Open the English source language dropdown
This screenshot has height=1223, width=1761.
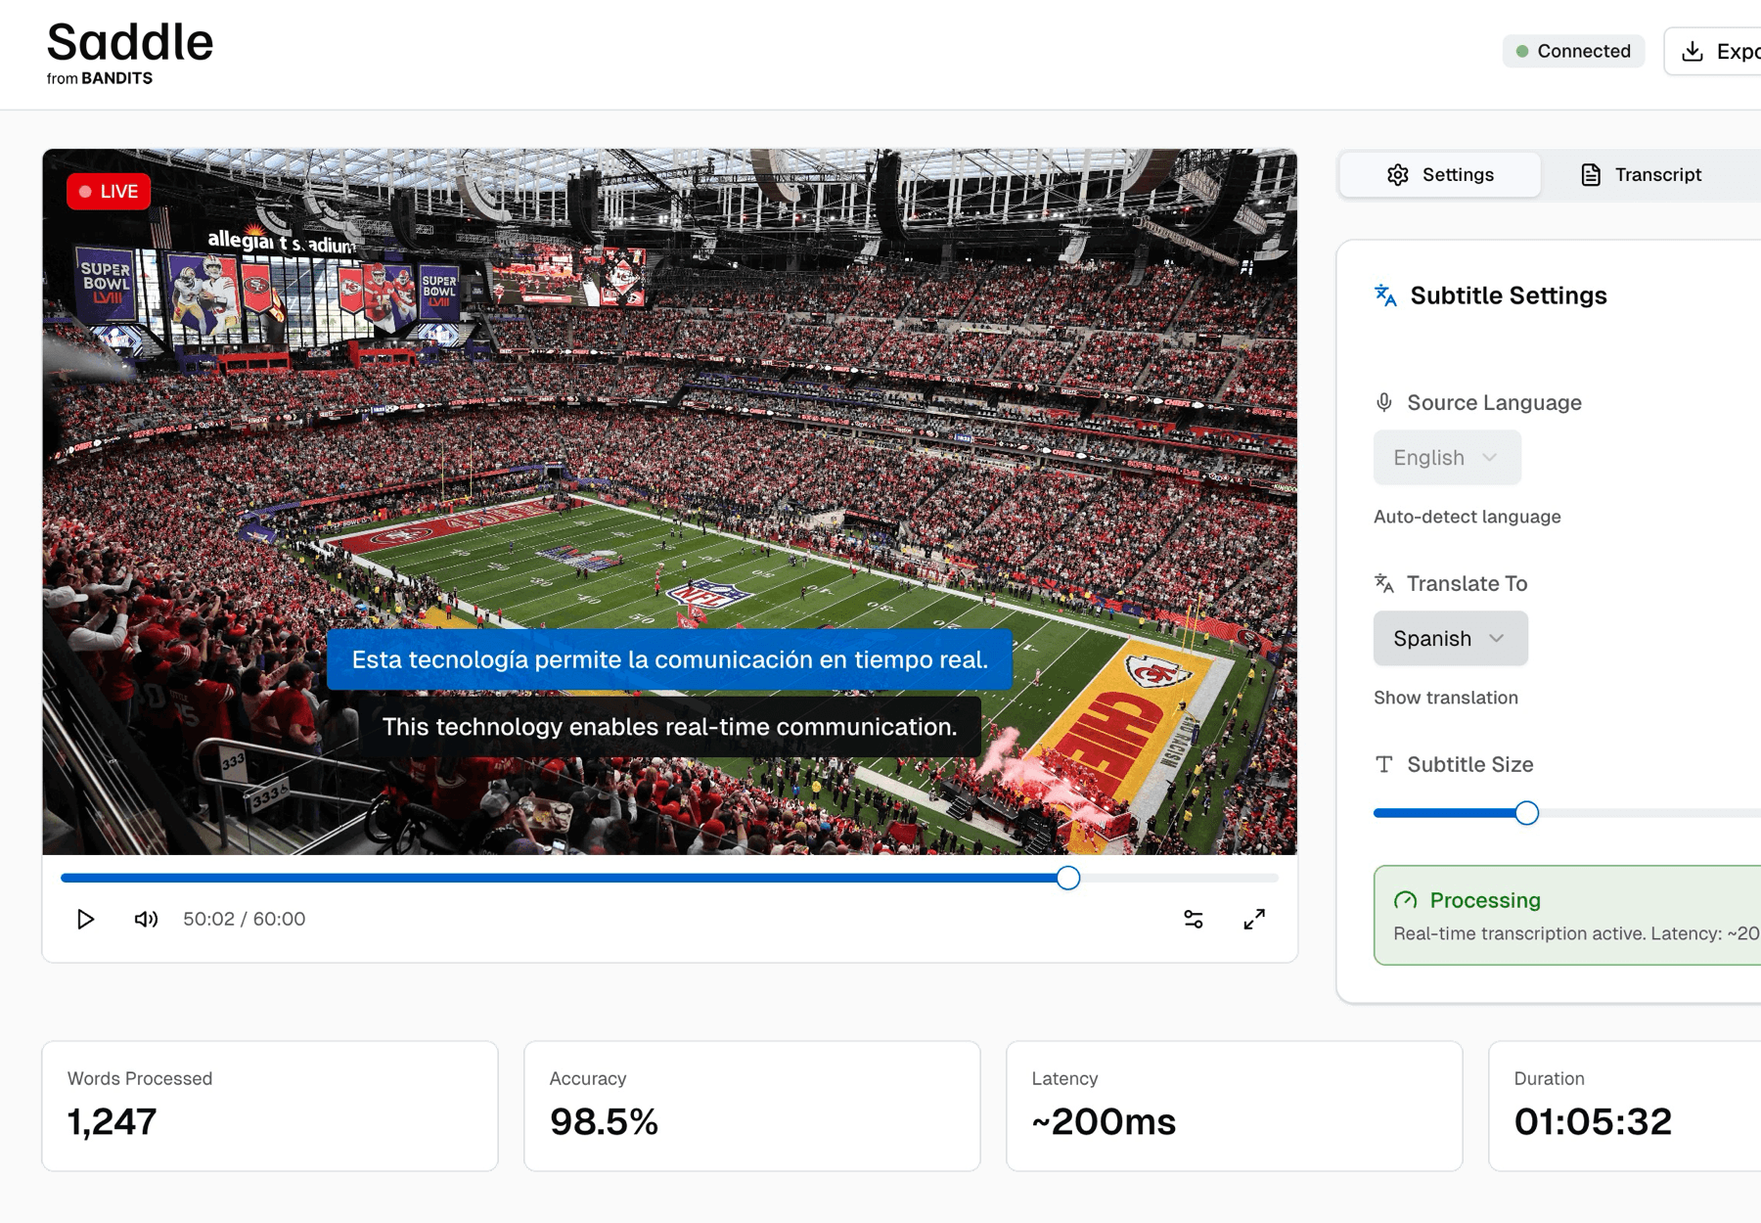tap(1446, 457)
